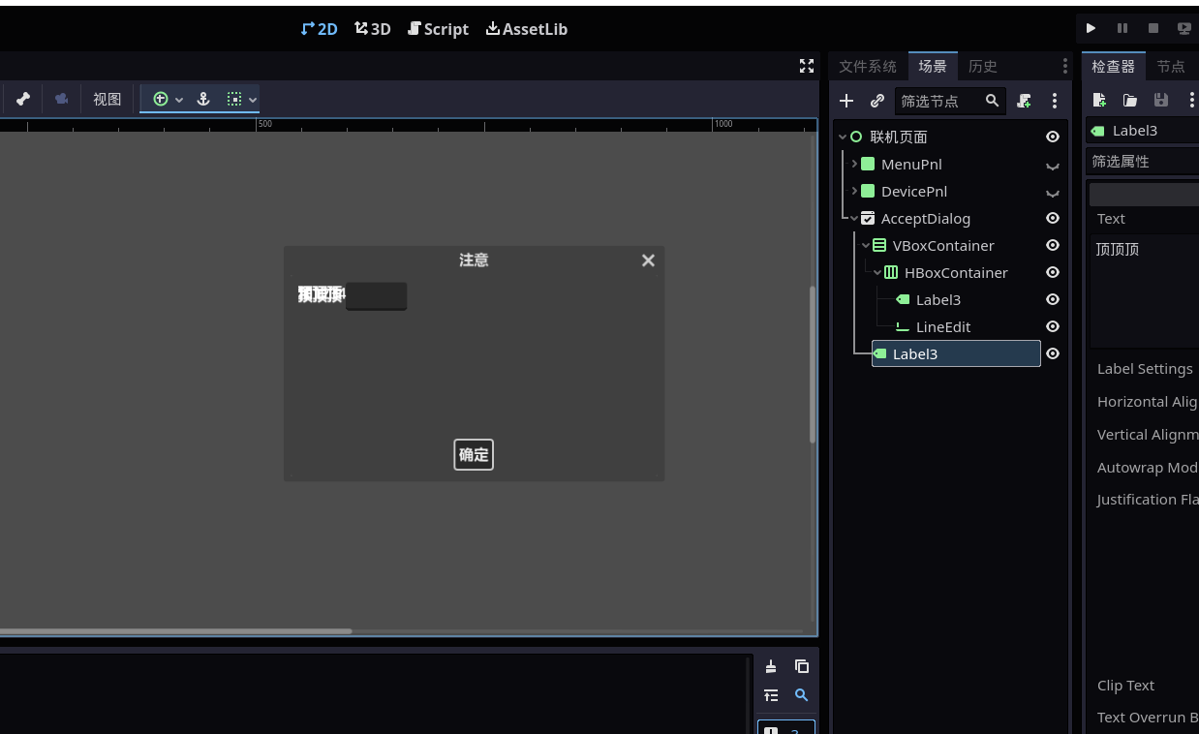Attach a new script with the script icon
The height and width of the screenshot is (734, 1199).
click(x=1023, y=101)
